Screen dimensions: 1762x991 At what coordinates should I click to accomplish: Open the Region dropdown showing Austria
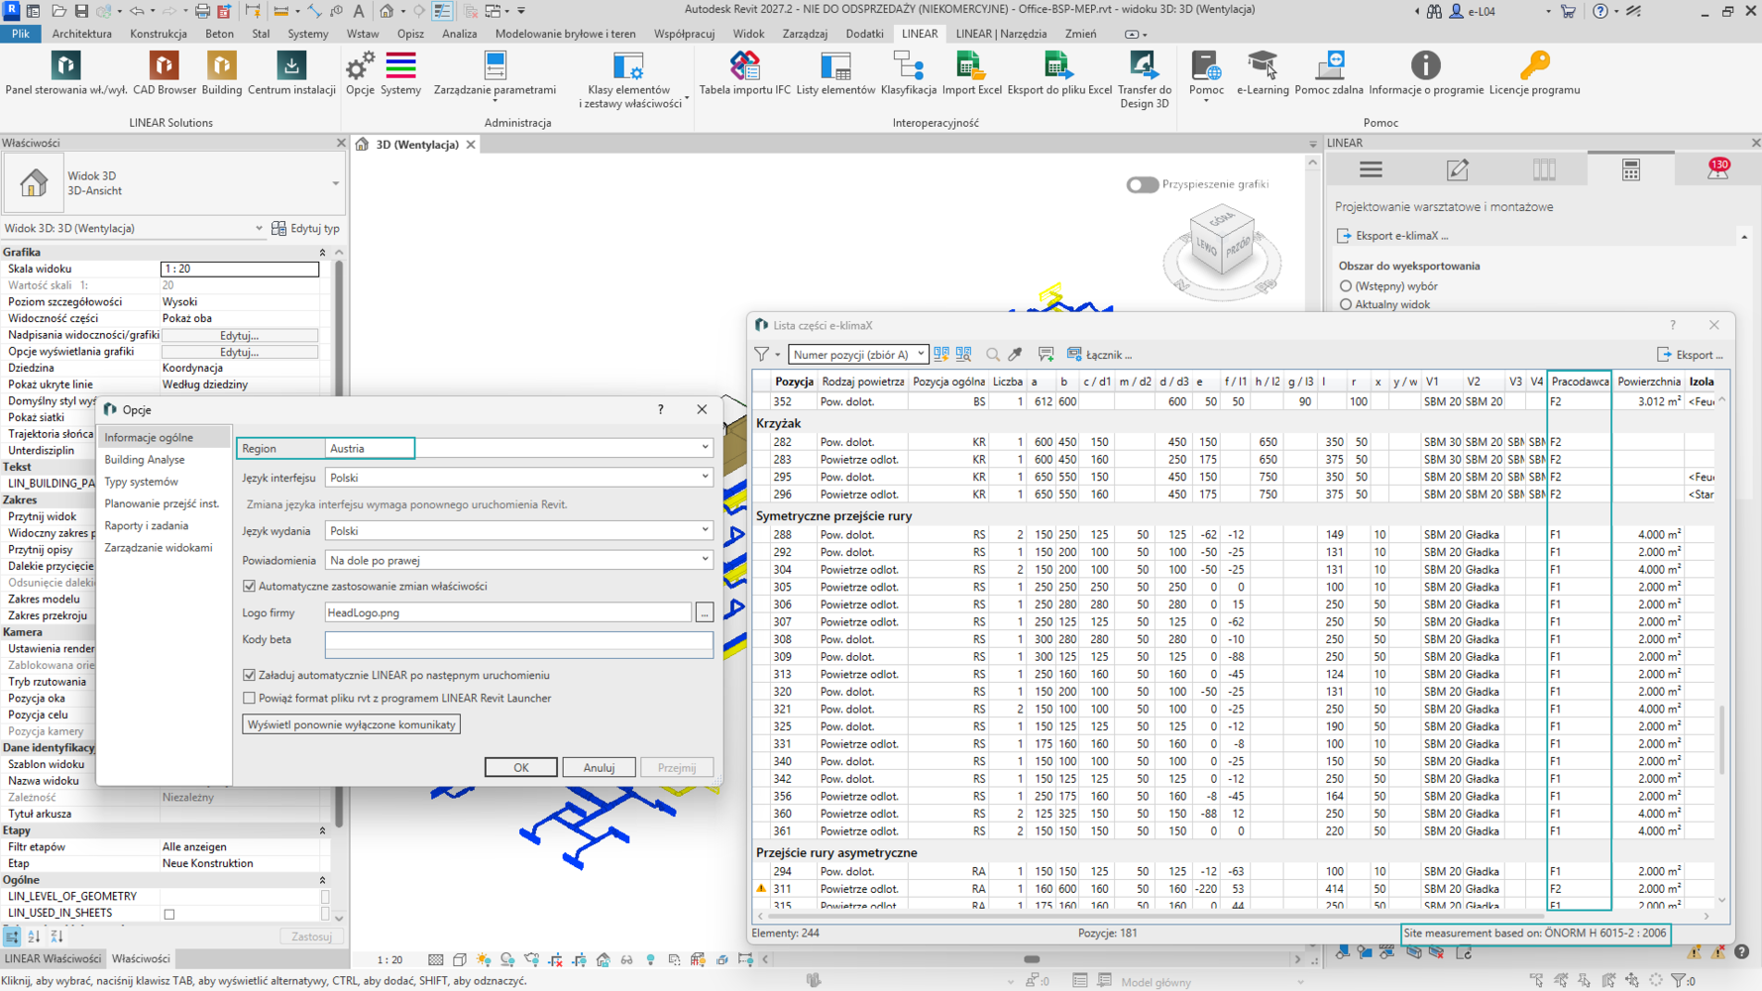[x=518, y=448]
